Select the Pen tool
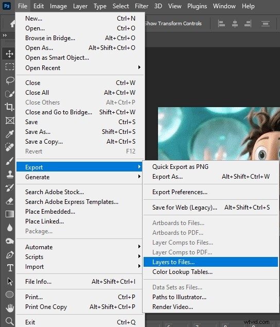280x327 pixels. pos(10,254)
